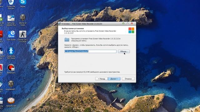Launch Bandicam desktop shortcut
Image resolution: width=200 pixels, height=112 pixels.
pos(11,69)
